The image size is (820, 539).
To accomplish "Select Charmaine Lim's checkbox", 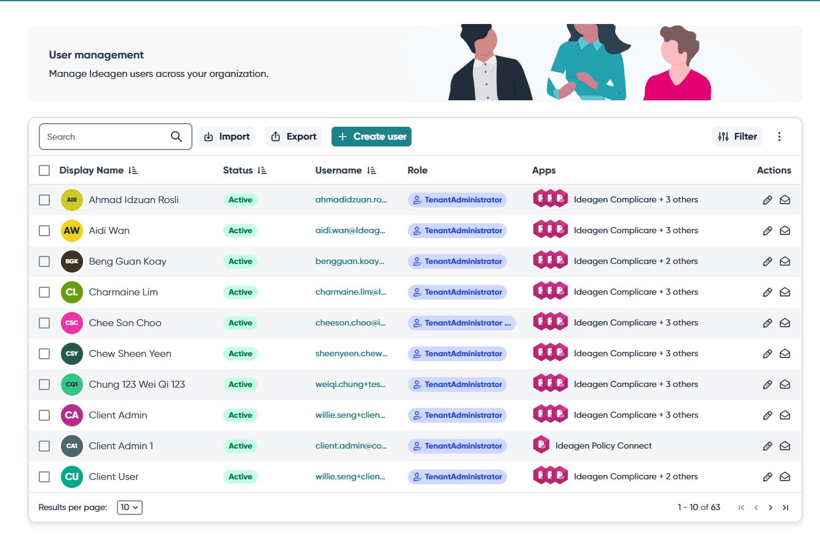I will (x=44, y=292).
